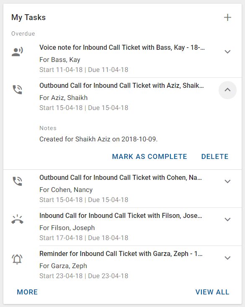Click the inbound call icon for Filson, Joseph
This screenshot has height=307, width=245.
(x=17, y=220)
